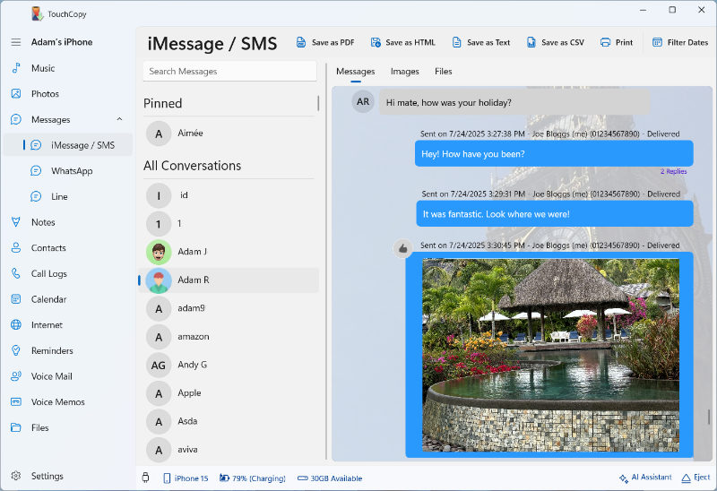Click the Calendar icon in sidebar
The image size is (717, 491).
[16, 299]
